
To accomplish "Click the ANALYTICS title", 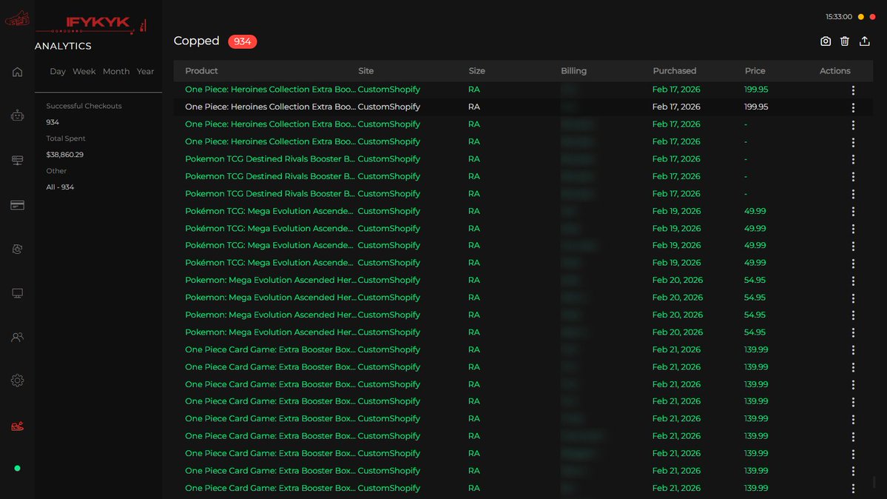I will point(63,46).
